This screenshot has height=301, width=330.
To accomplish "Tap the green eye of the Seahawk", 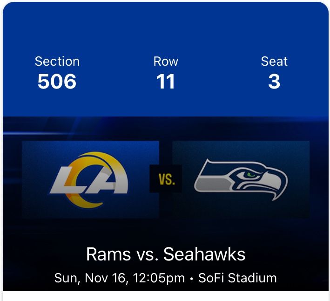I will click(251, 175).
